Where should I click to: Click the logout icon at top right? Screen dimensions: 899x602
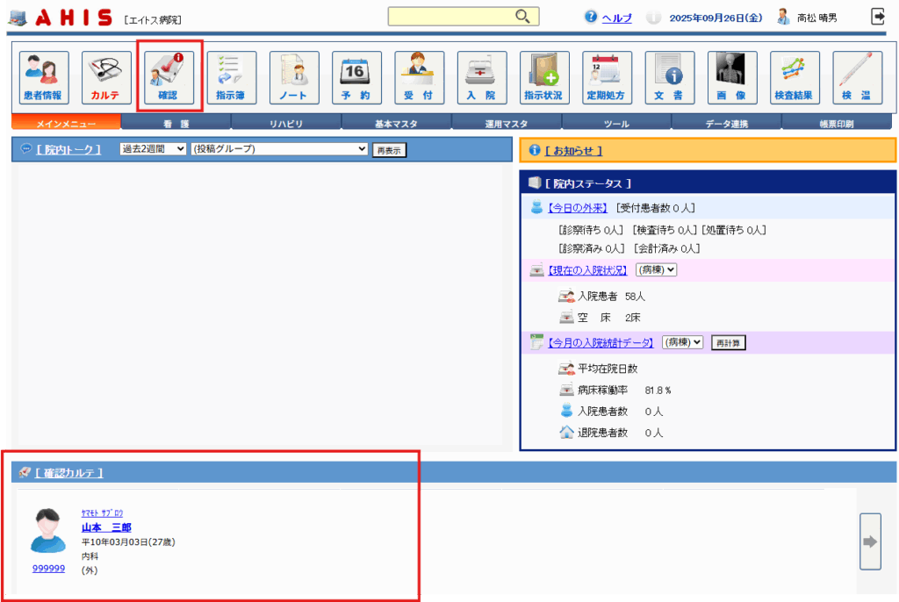point(878,17)
